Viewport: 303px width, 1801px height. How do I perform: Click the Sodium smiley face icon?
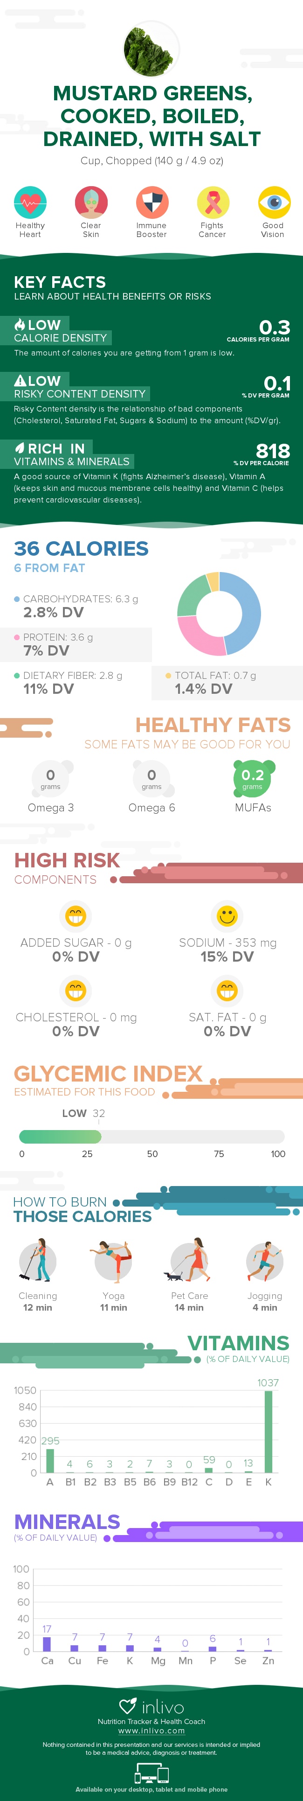[x=227, y=916]
